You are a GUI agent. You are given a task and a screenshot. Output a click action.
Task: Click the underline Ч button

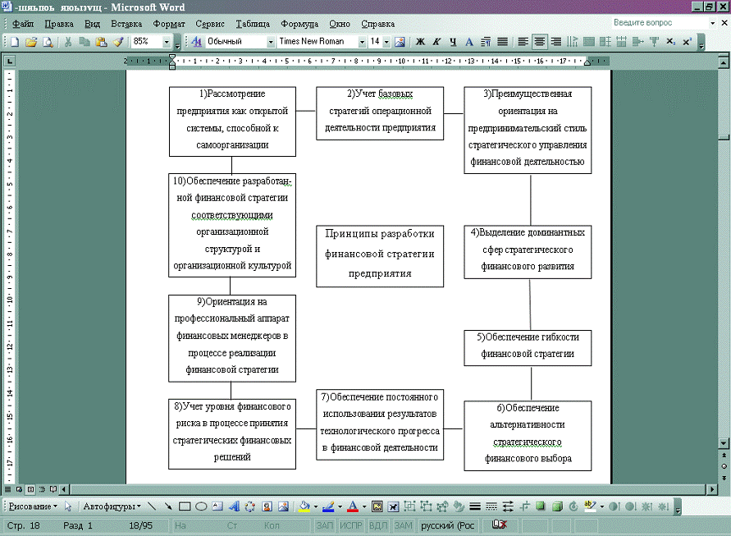tap(453, 41)
